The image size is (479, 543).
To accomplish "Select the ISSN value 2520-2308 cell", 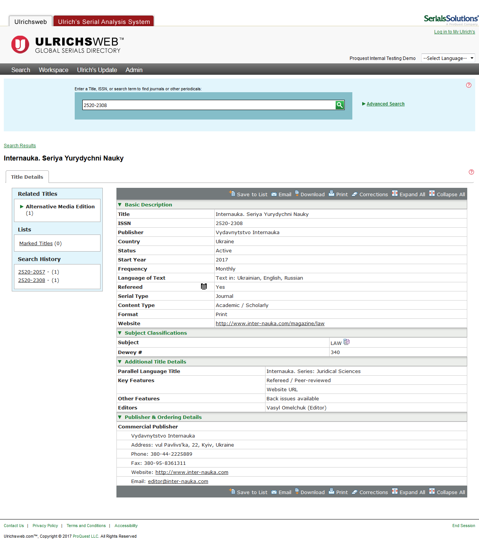I will pyautogui.click(x=341, y=223).
